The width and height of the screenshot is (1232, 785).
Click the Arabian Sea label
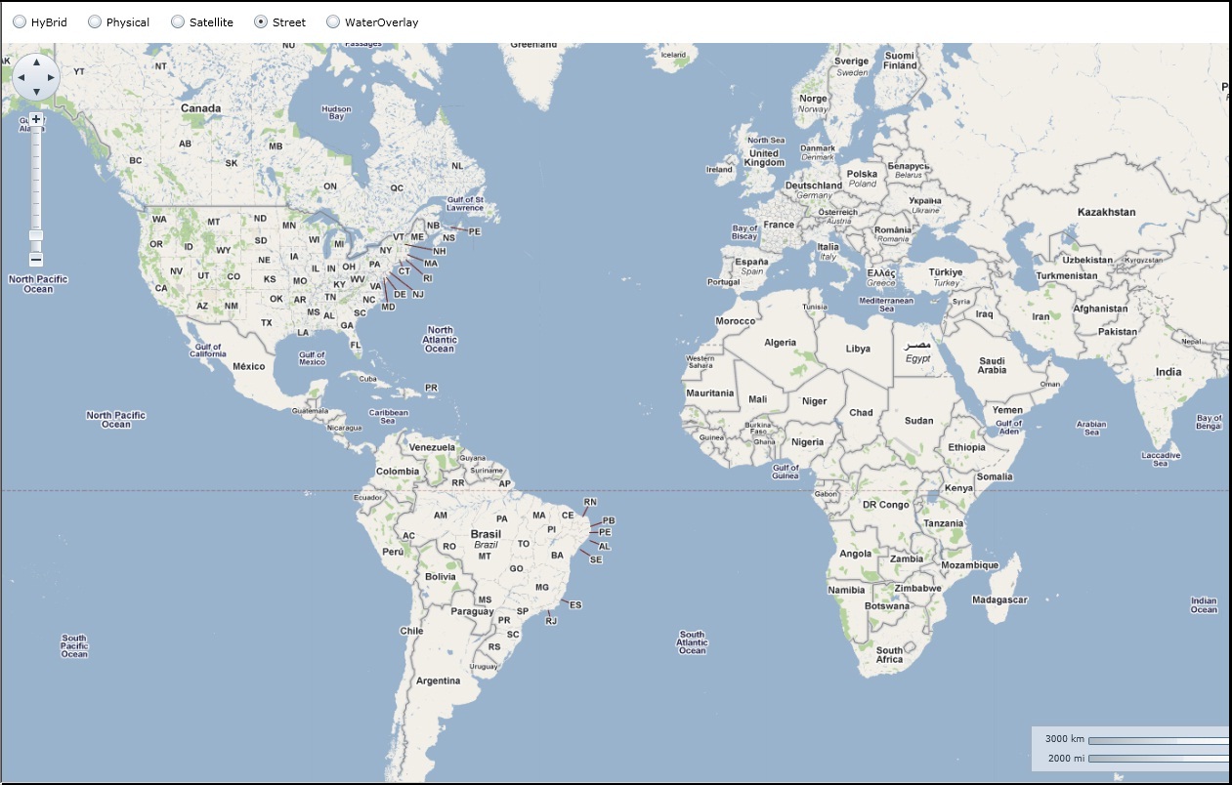(x=1090, y=429)
